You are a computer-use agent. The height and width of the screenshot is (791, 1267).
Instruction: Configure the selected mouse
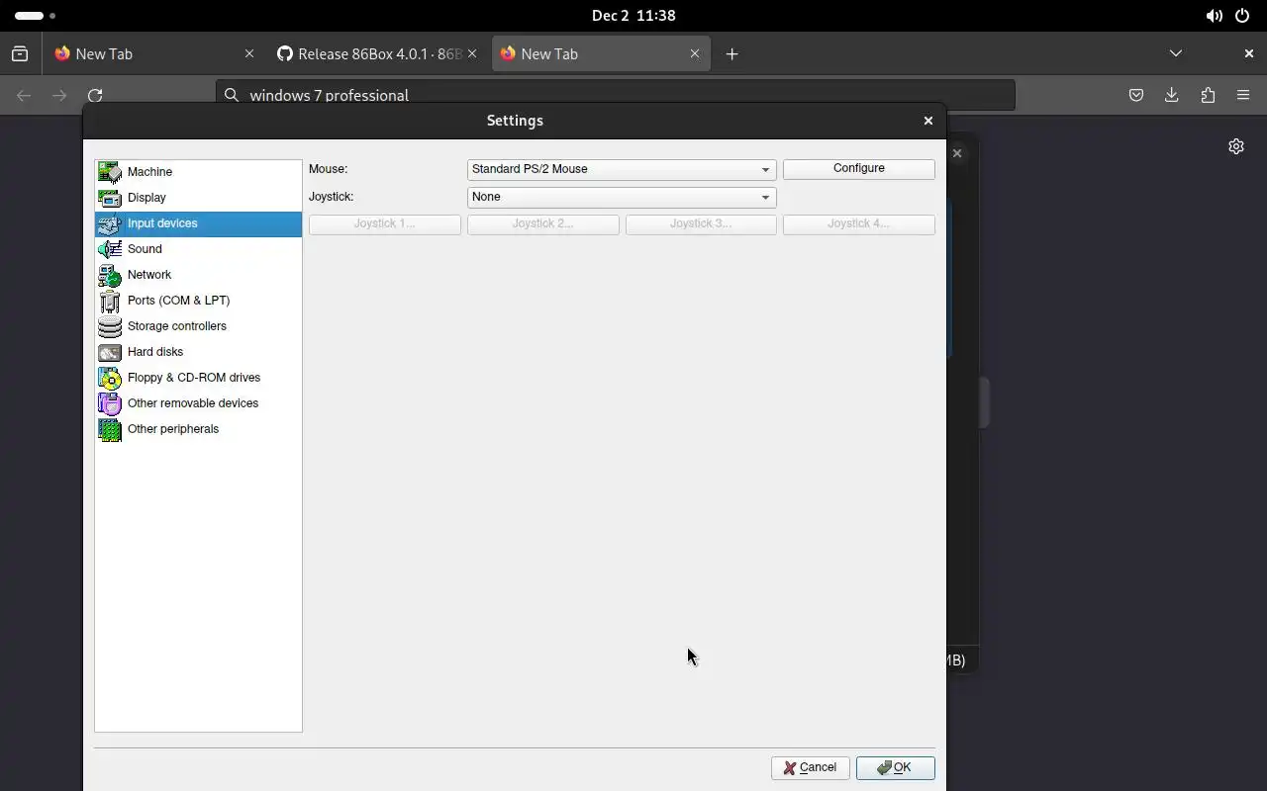coord(859,169)
